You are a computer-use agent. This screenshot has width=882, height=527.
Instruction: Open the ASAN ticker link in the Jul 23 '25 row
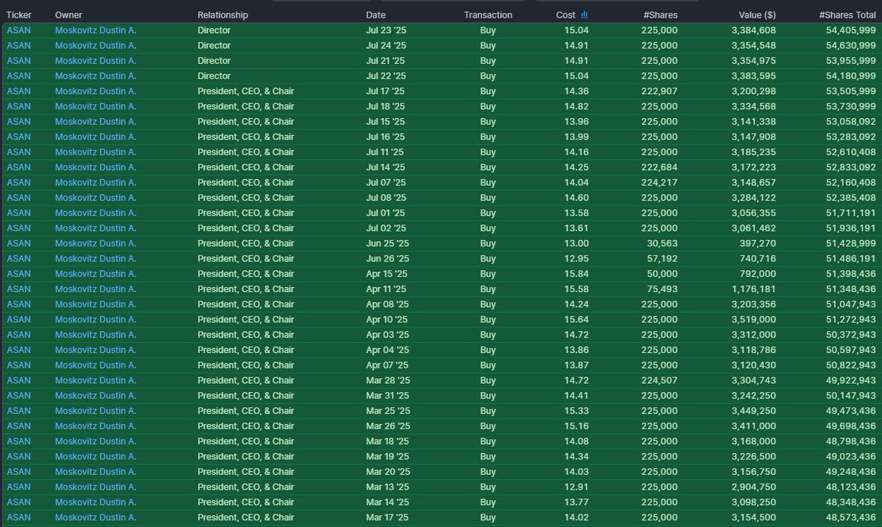[x=18, y=30]
